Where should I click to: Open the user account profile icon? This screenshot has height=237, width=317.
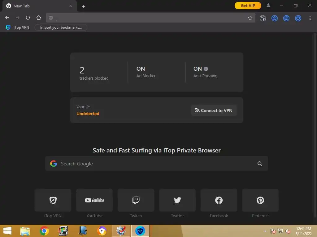click(268, 6)
